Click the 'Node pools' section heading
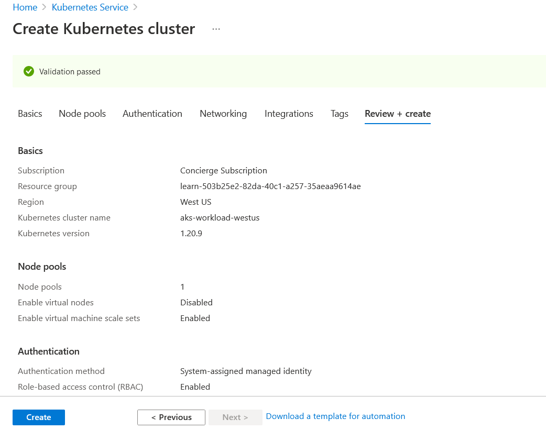Screen dimensions: 546x441 pos(42,267)
